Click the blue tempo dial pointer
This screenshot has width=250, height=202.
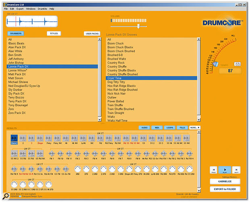pyautogui.click(x=216, y=64)
